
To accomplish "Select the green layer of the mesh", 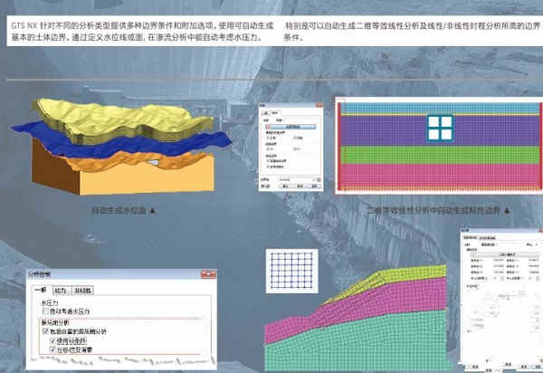I will [439, 155].
